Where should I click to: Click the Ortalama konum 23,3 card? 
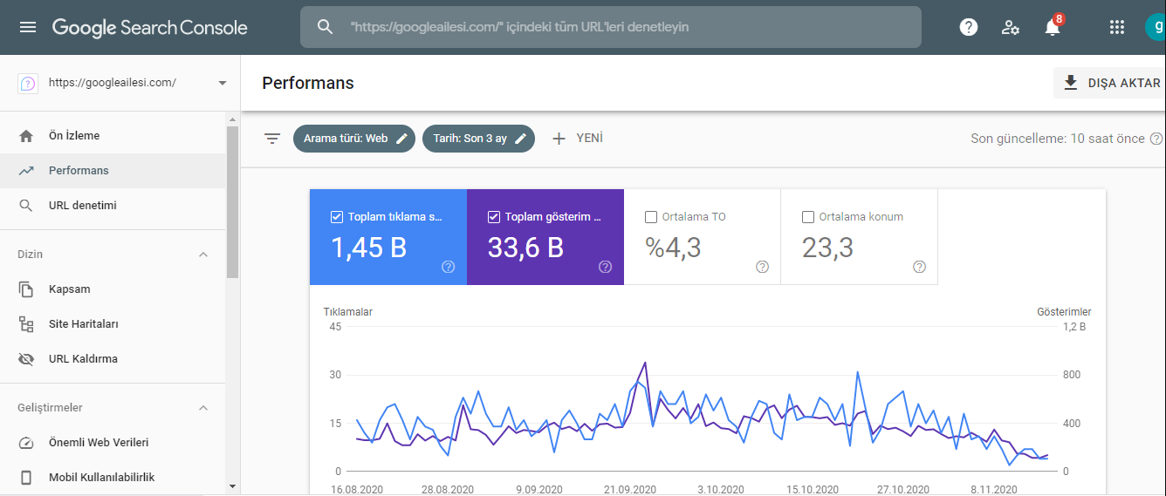point(860,237)
